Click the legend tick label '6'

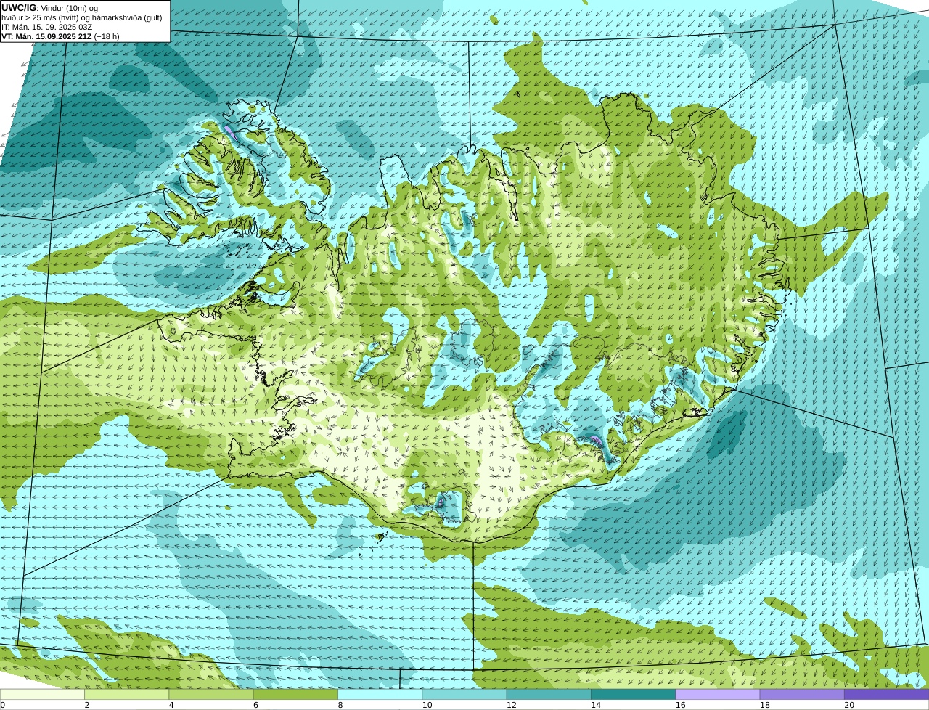tap(255, 705)
